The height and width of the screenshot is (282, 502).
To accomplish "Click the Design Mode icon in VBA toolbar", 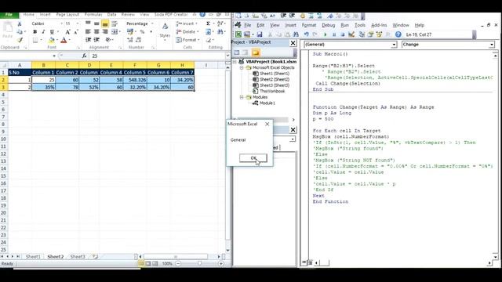I will click(351, 34).
